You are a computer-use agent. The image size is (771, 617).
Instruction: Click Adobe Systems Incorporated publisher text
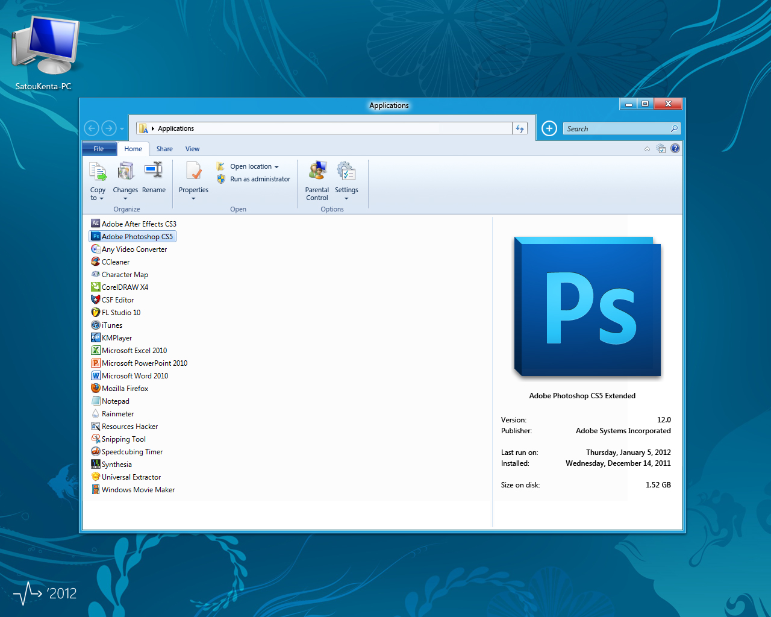[623, 431]
